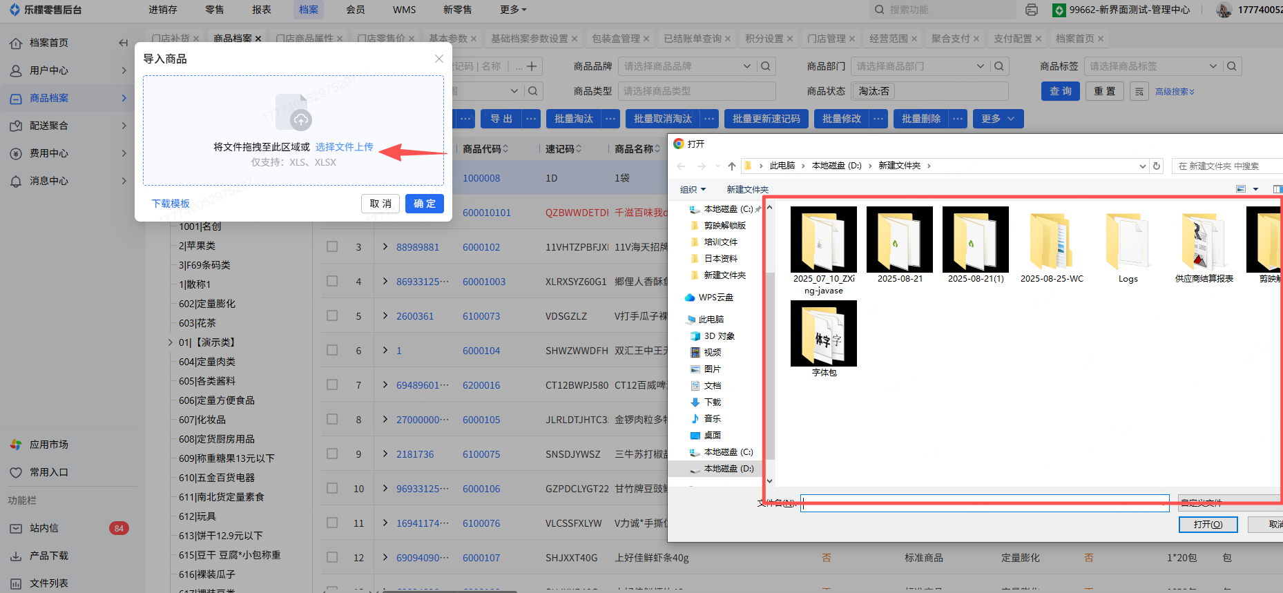Viewport: 1283px width, 593px height.
Task: Click the cloud upload icon in import area
Action: pos(300,119)
